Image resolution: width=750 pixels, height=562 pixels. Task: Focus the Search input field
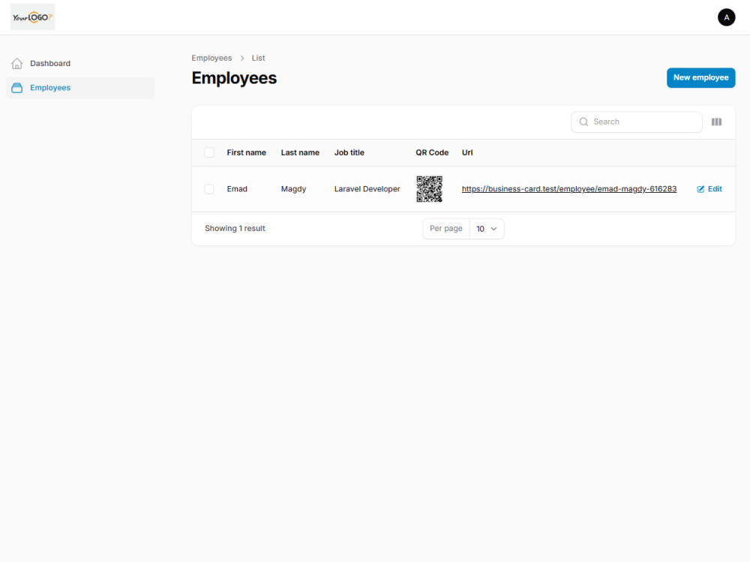click(636, 122)
